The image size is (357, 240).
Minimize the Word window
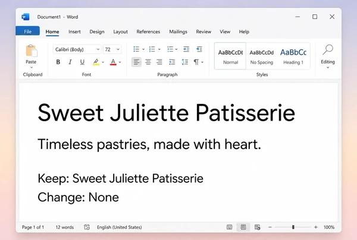click(x=297, y=17)
